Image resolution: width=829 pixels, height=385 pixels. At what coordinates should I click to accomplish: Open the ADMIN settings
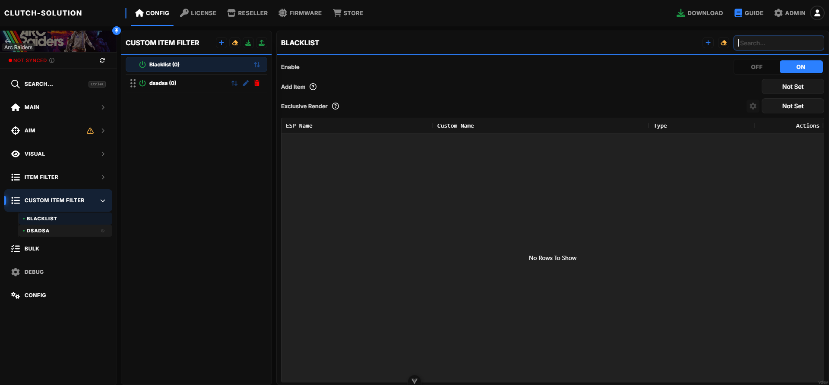pos(790,13)
